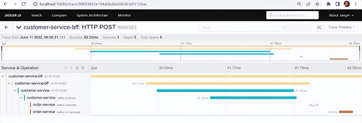Open the browser profile avatar
Screen dimensions: 362x123
click(x=347, y=4)
